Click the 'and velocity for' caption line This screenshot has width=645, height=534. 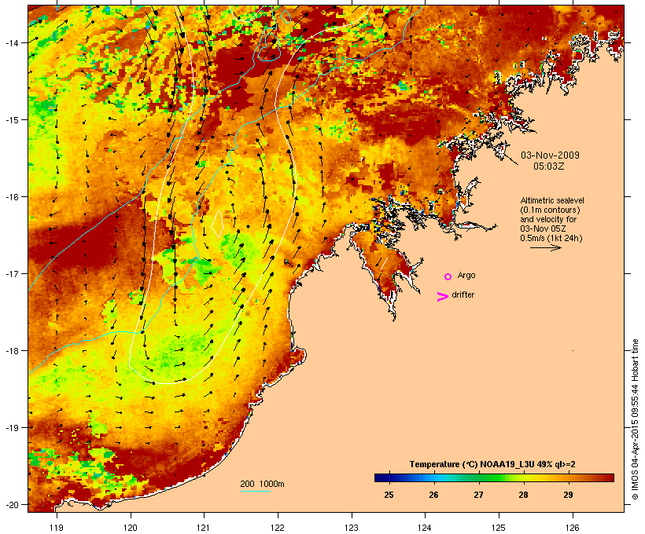pyautogui.click(x=548, y=219)
